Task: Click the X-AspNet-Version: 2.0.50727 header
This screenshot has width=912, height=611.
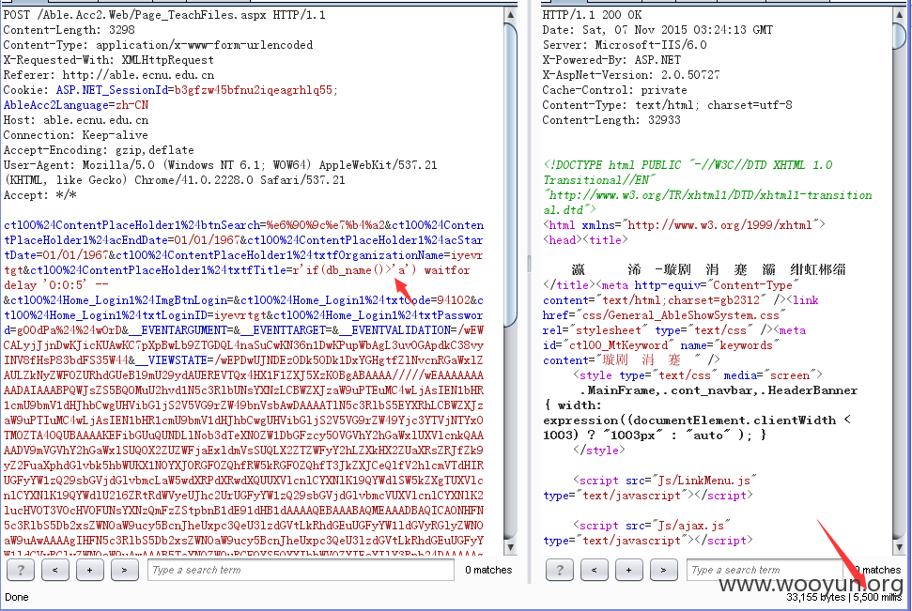Action: click(631, 75)
